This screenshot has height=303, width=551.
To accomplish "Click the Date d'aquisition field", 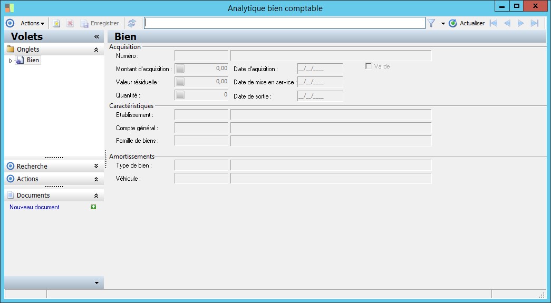I will point(320,69).
